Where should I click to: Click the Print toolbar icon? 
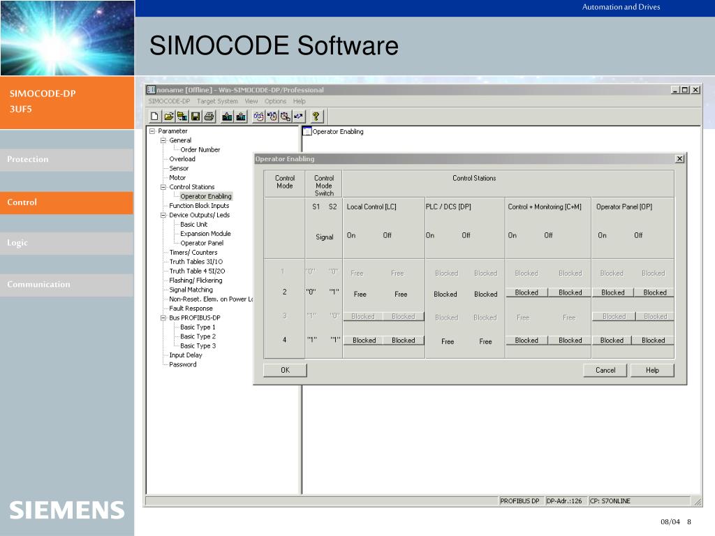(x=209, y=117)
